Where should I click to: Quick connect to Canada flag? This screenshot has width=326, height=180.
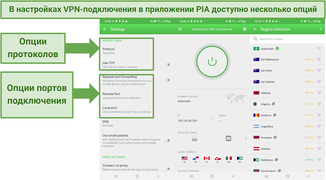point(207,159)
